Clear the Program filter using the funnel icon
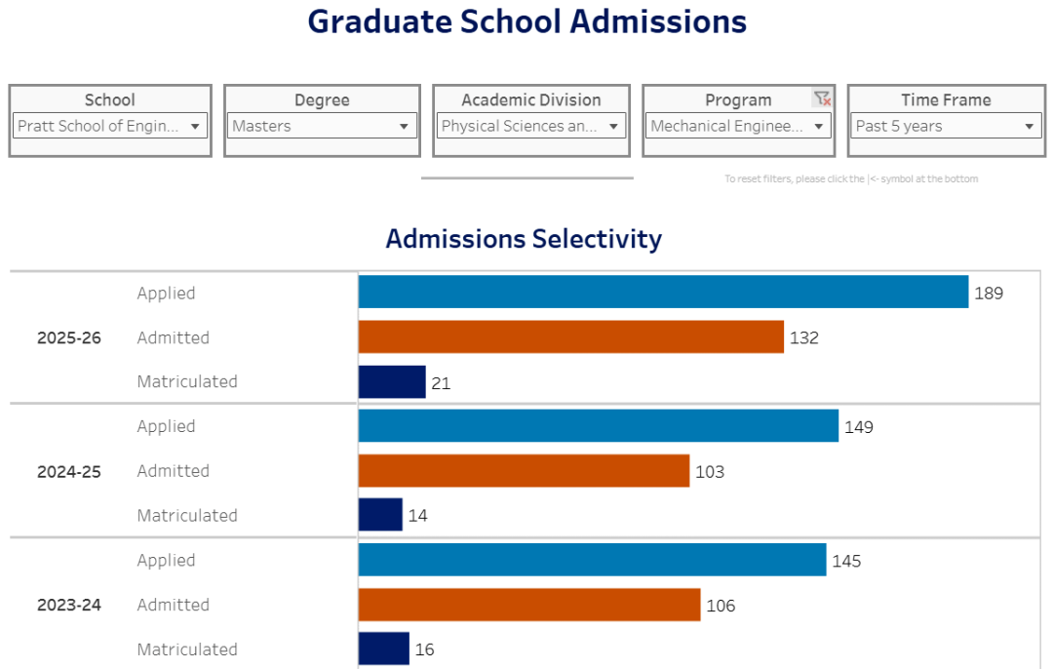1053x669 pixels. point(822,98)
